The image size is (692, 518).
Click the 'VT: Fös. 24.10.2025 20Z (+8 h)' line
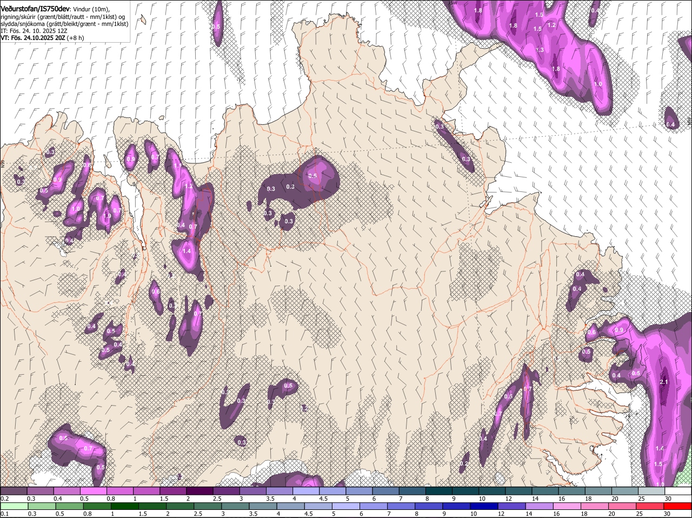pyautogui.click(x=42, y=38)
